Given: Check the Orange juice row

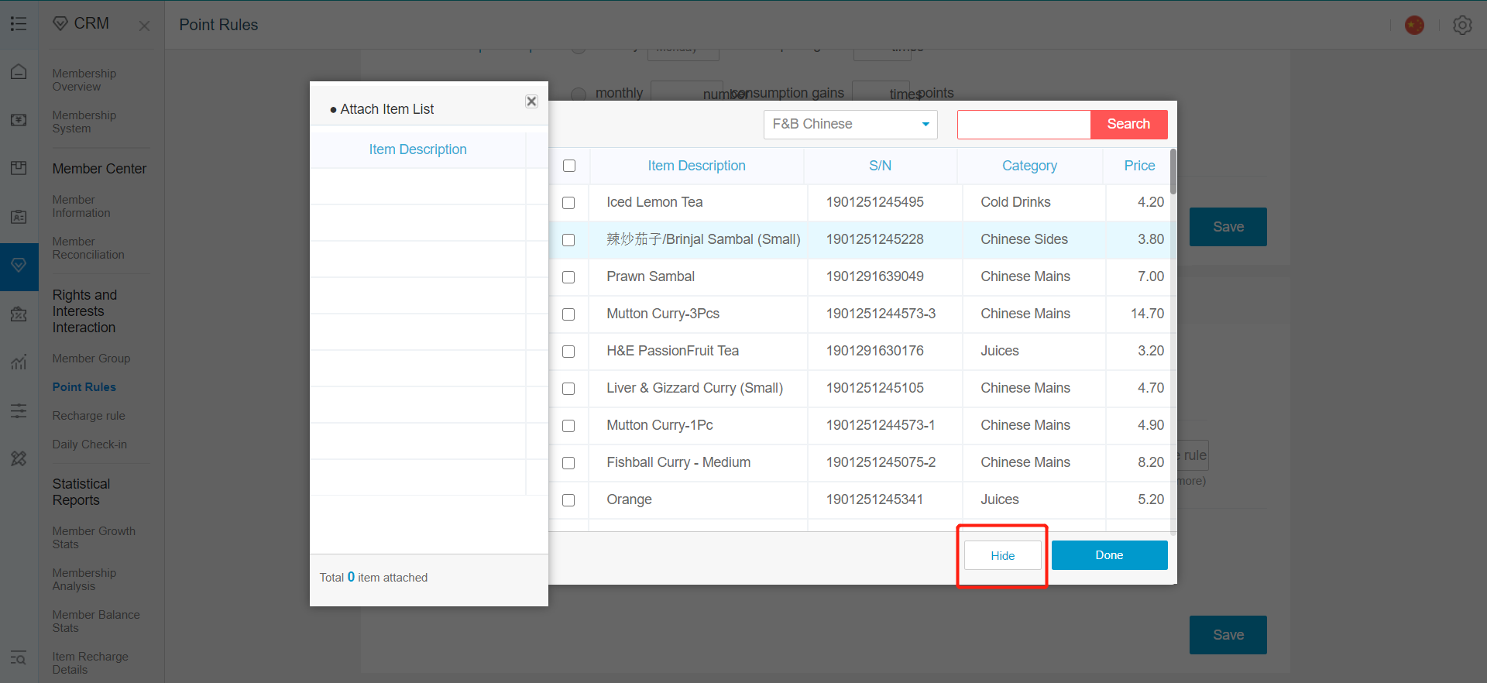Looking at the screenshot, I should 568,500.
